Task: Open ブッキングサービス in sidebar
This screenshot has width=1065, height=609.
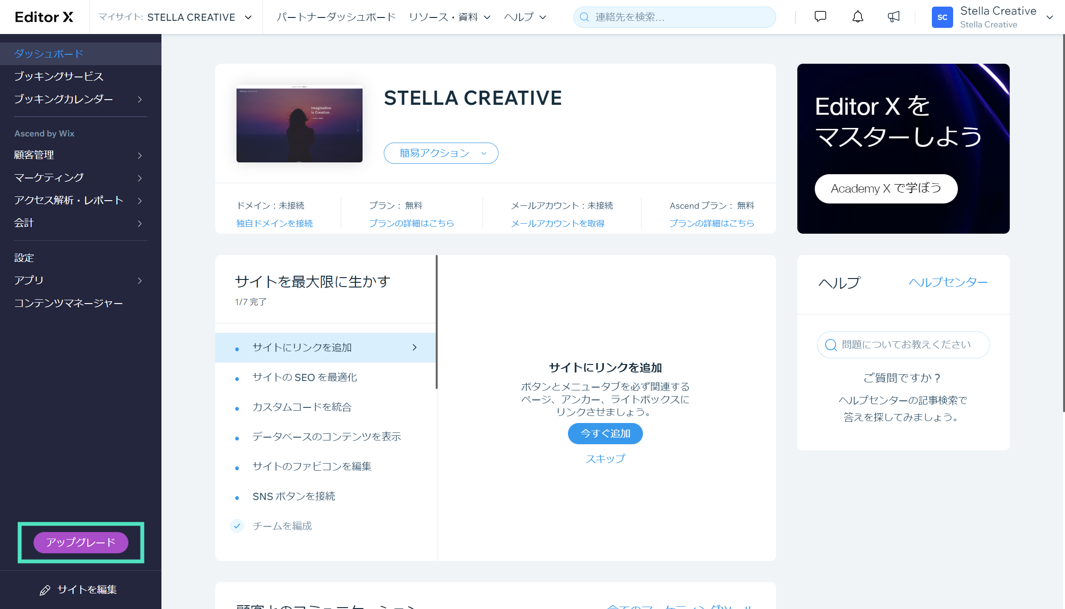Action: (81, 76)
